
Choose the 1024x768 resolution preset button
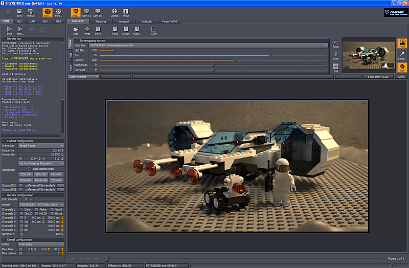tap(41, 180)
